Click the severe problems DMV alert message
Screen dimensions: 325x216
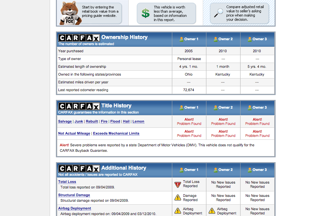pos(157,148)
